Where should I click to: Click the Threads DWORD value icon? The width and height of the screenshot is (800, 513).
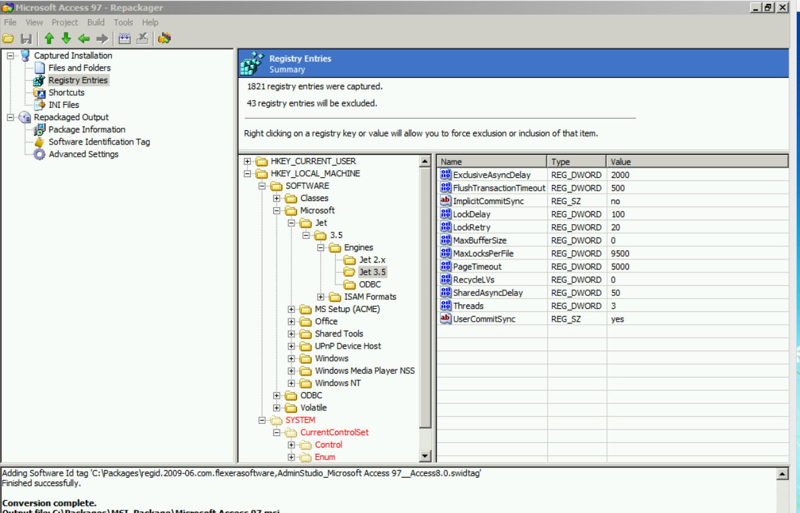pyautogui.click(x=446, y=306)
